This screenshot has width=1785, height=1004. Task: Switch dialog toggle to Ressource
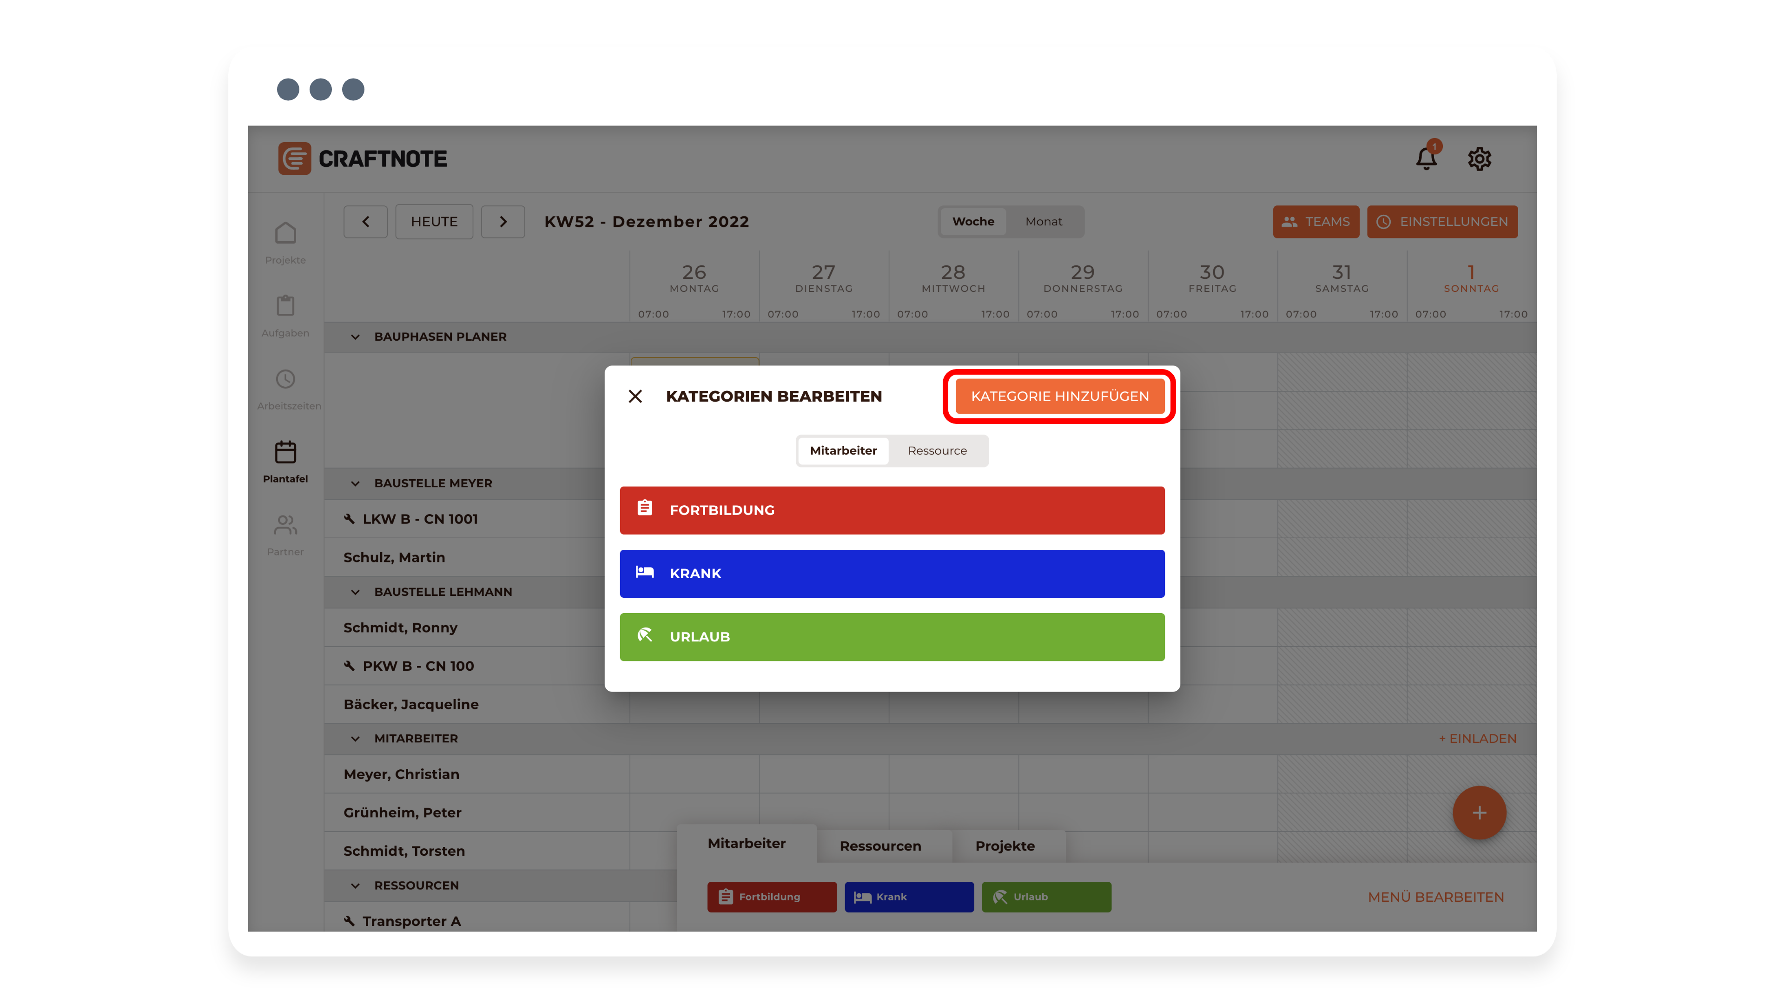coord(937,450)
